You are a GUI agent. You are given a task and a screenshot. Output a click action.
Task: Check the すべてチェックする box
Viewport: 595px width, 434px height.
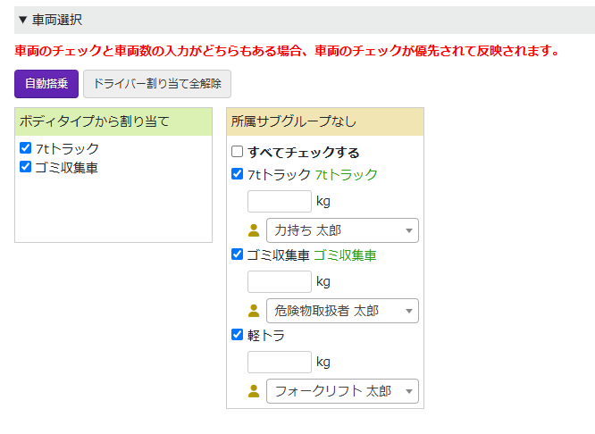238,152
